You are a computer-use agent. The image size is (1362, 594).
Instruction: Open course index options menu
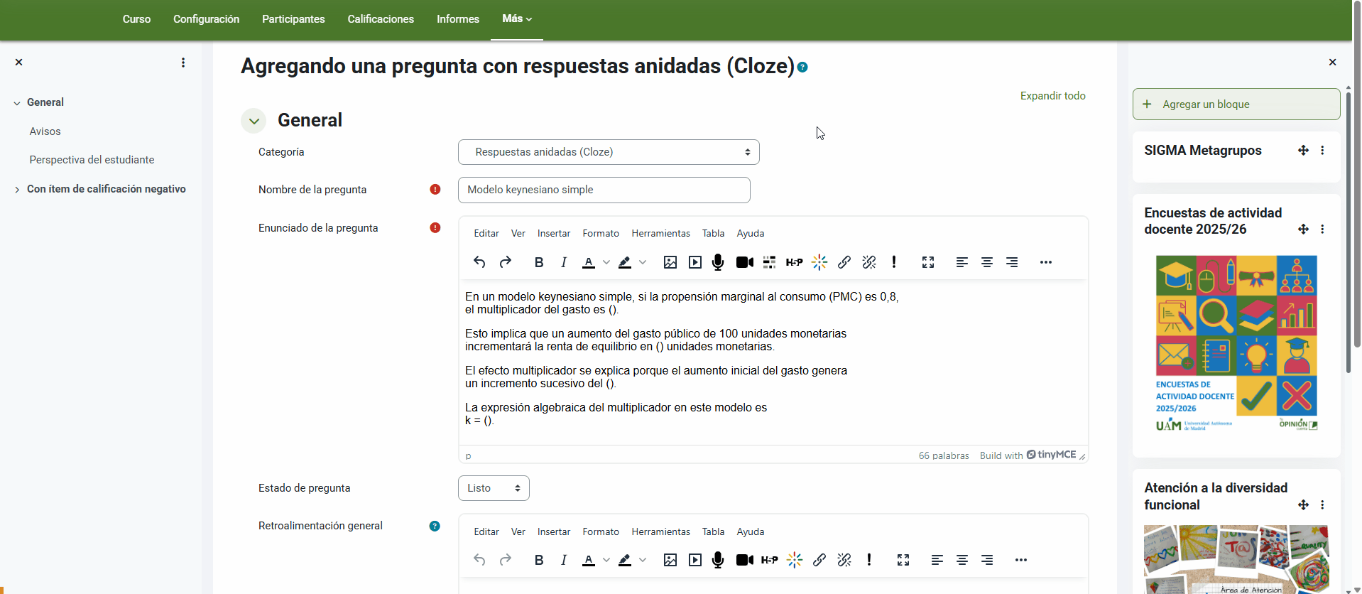point(183,63)
